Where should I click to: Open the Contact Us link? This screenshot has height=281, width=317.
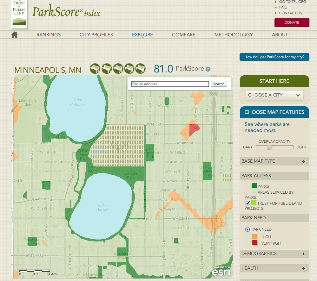[x=290, y=13]
